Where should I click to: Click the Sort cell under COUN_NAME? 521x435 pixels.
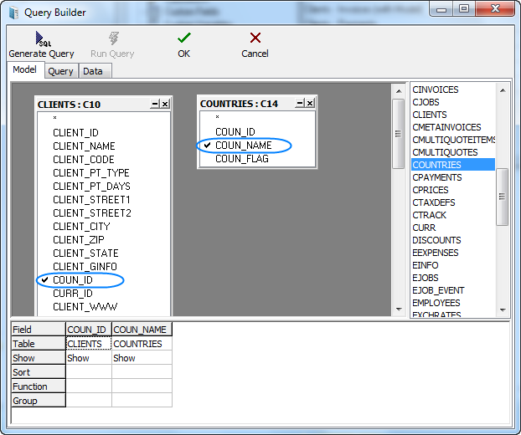tap(142, 372)
